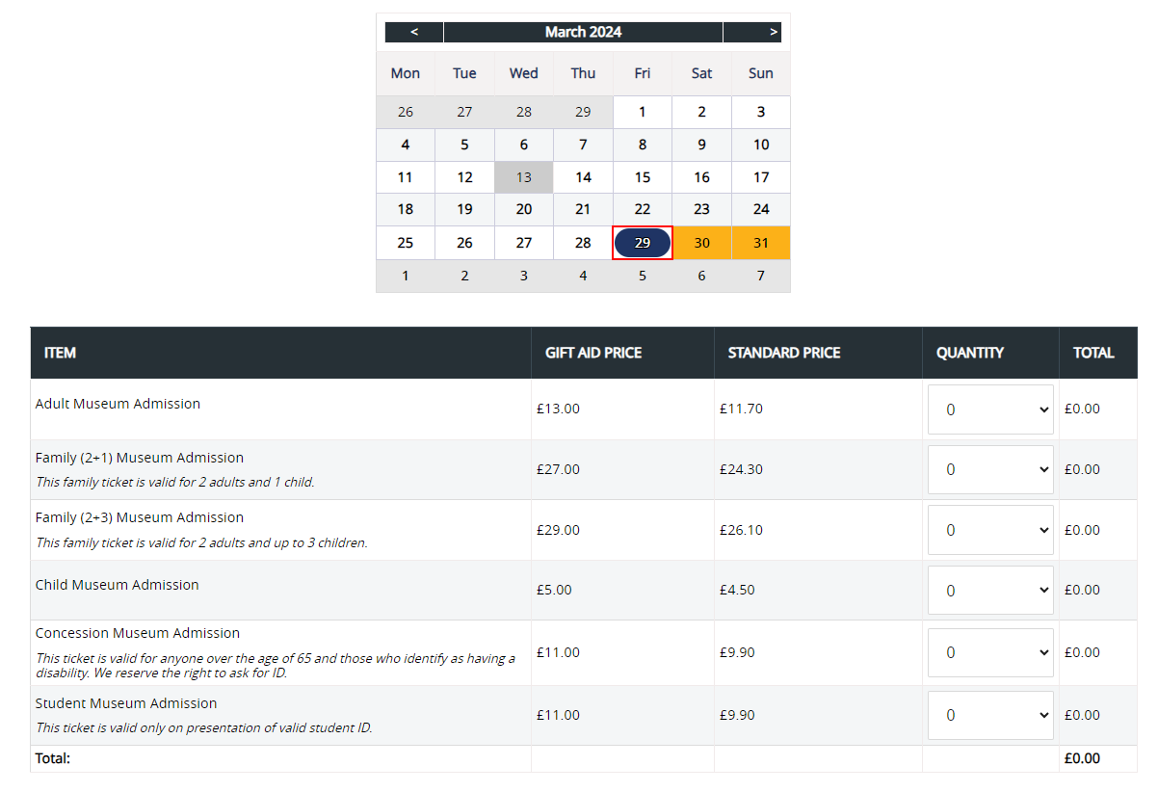
Task: Expand Concession Museum Admission quantity selector
Action: click(x=989, y=652)
